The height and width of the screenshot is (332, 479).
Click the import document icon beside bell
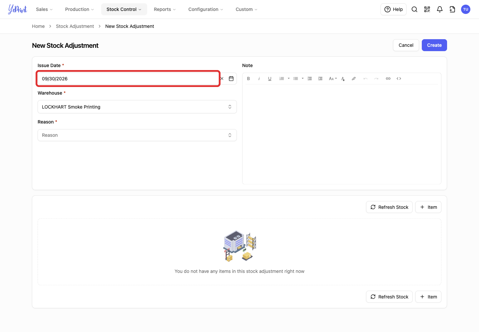pyautogui.click(x=452, y=9)
